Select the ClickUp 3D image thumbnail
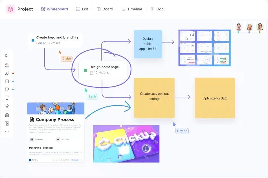 [126, 144]
